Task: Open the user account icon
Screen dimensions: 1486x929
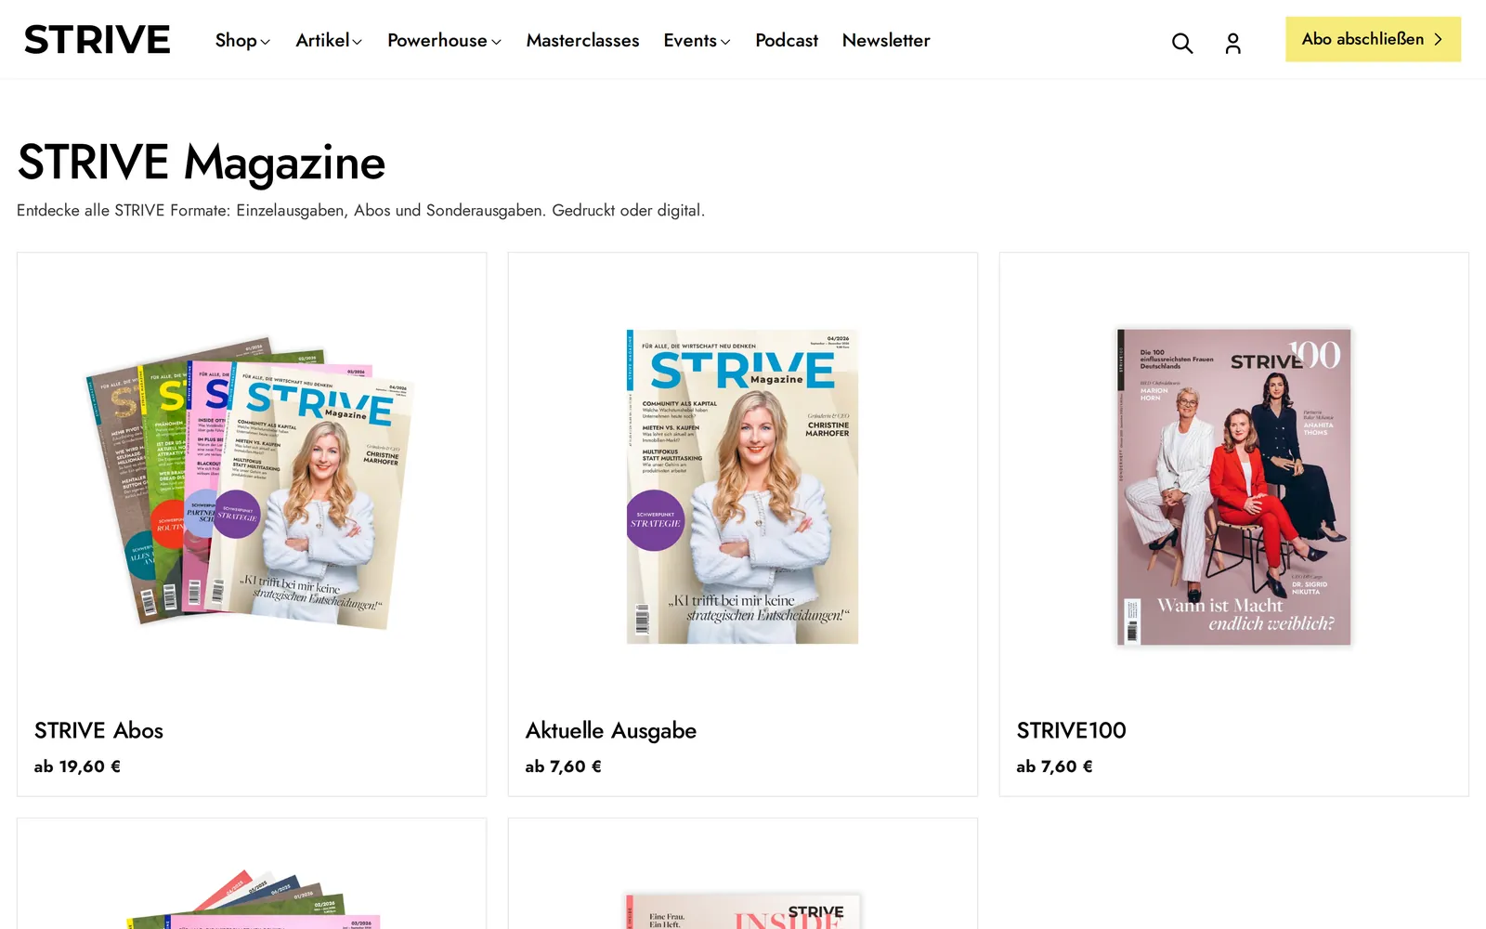Action: pyautogui.click(x=1232, y=43)
